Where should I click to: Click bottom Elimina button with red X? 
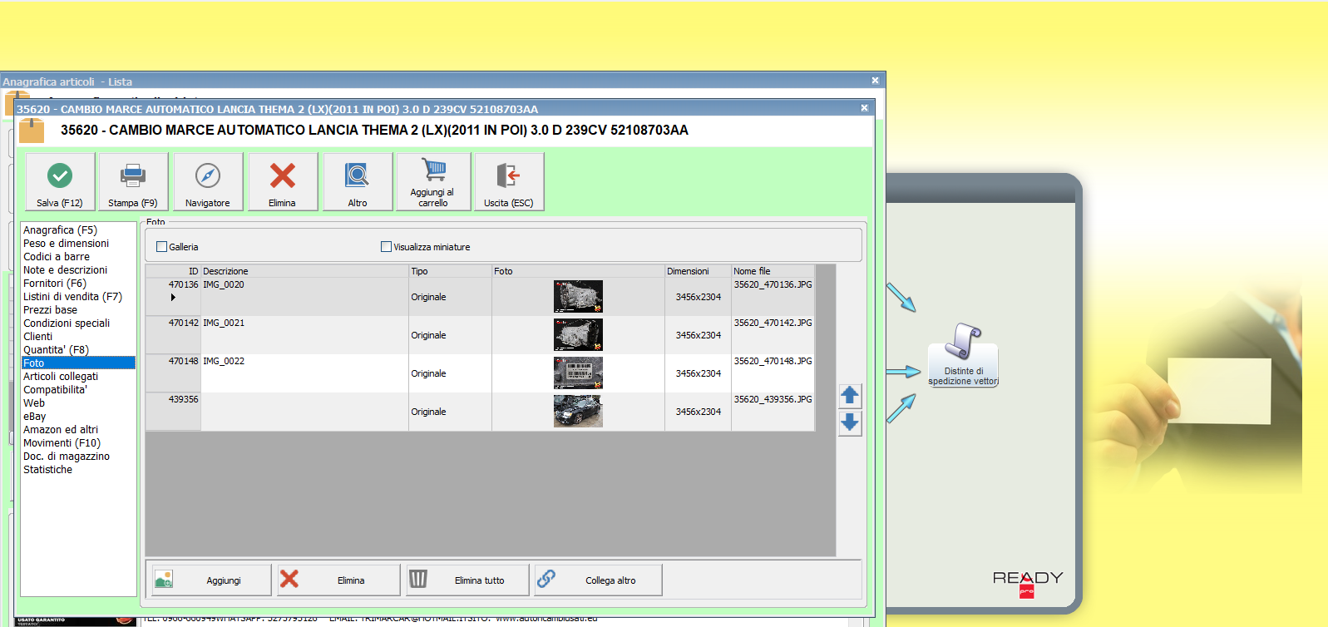coord(338,580)
